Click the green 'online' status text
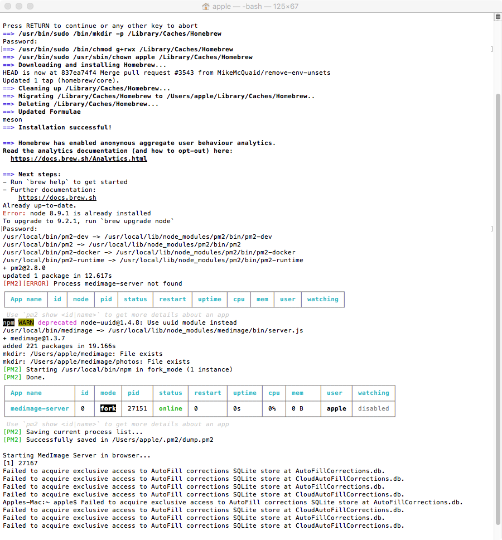Viewport: 502px width, 540px height. tap(170, 408)
